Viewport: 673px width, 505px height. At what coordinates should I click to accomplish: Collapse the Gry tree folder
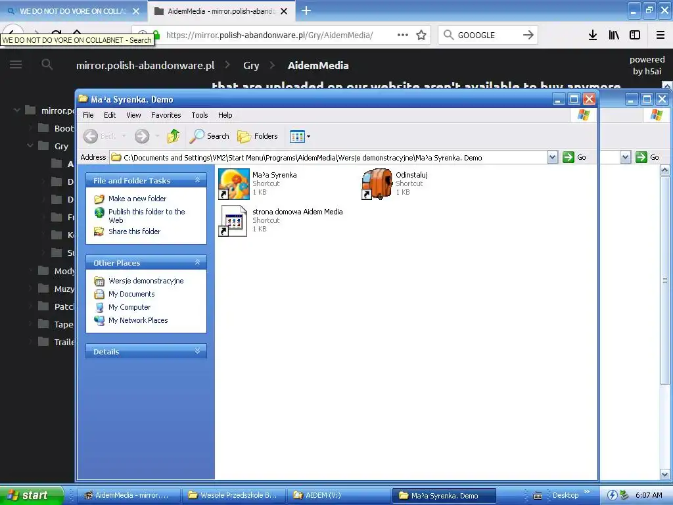[x=30, y=145]
